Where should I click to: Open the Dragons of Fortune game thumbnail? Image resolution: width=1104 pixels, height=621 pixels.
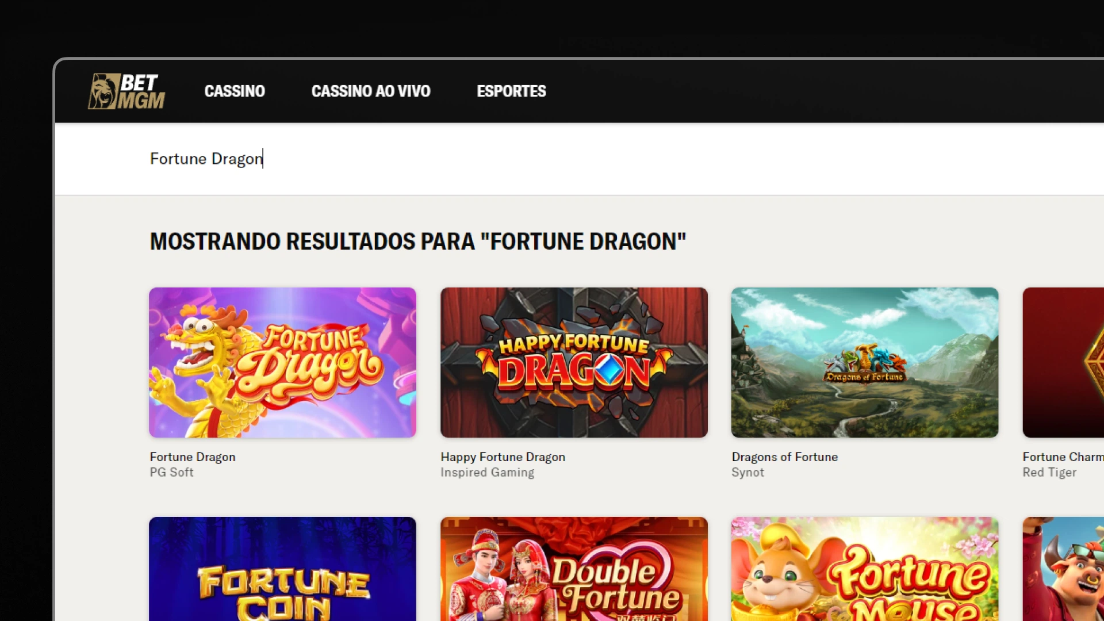click(x=865, y=362)
